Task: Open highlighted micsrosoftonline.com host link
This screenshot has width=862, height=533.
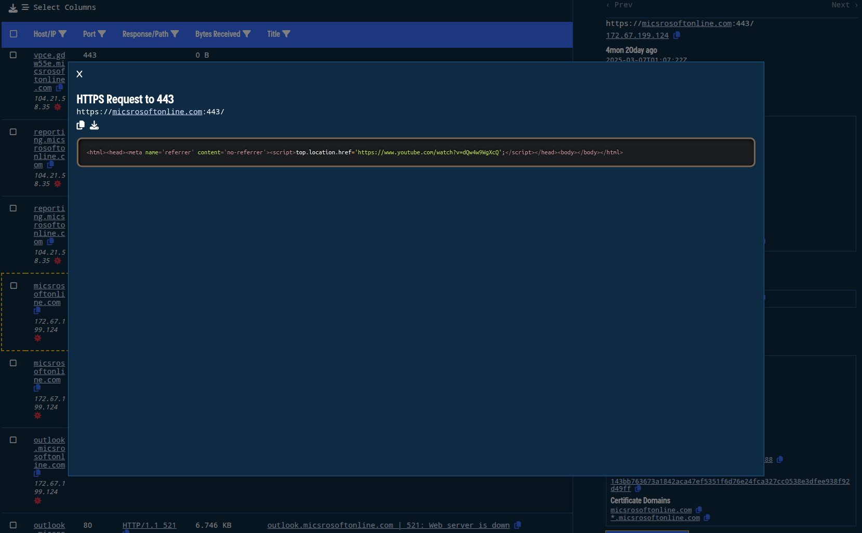Action: pyautogui.click(x=49, y=294)
